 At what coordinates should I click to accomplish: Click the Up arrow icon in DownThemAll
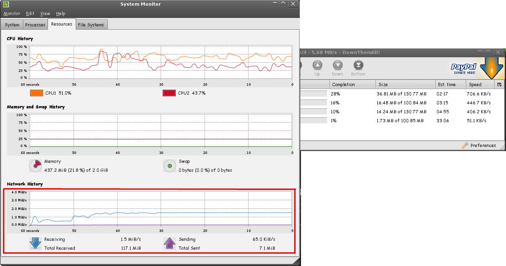[x=317, y=66]
